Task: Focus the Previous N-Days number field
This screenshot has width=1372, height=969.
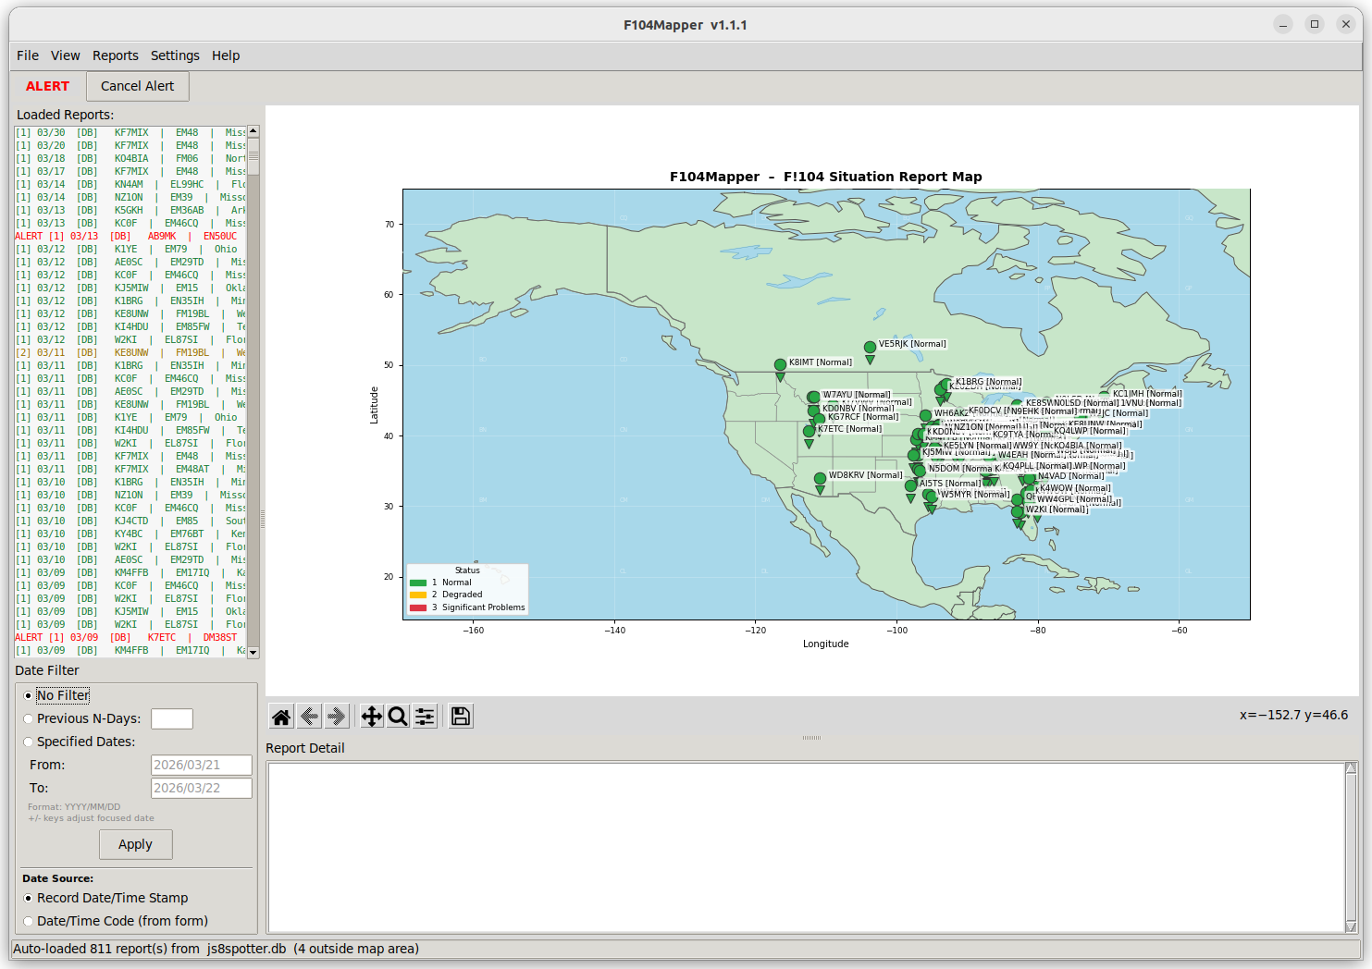Action: click(x=171, y=719)
